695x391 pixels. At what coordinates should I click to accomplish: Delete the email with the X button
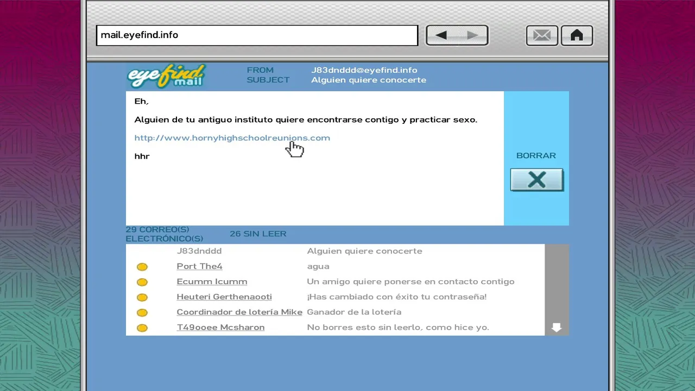point(536,180)
